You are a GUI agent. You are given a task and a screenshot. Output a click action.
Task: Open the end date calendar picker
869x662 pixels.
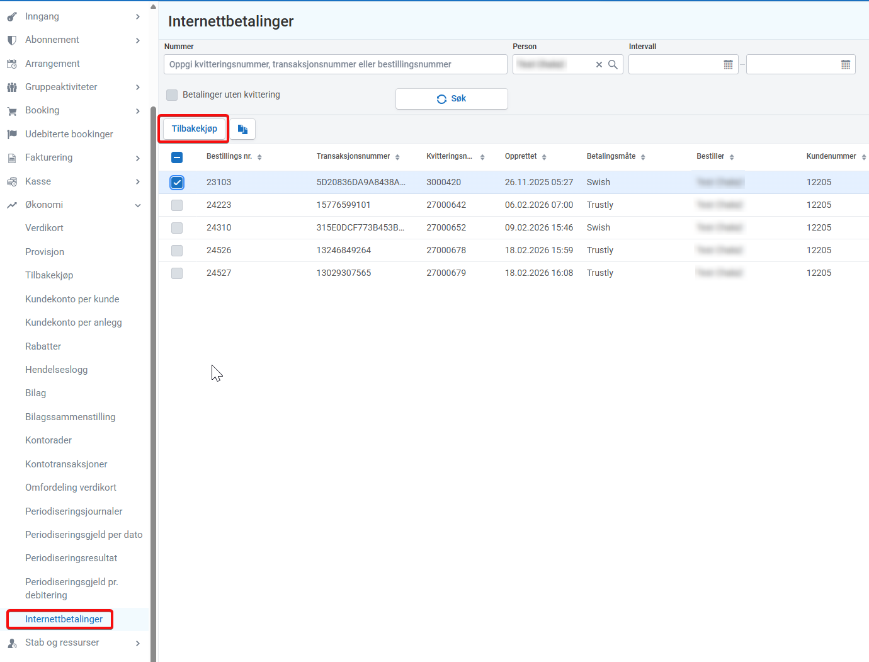(x=845, y=65)
